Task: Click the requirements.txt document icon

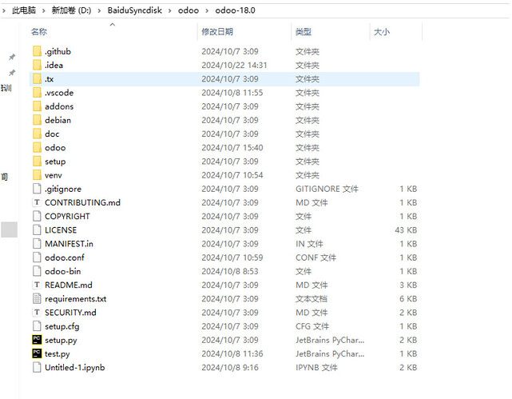Action: point(37,298)
